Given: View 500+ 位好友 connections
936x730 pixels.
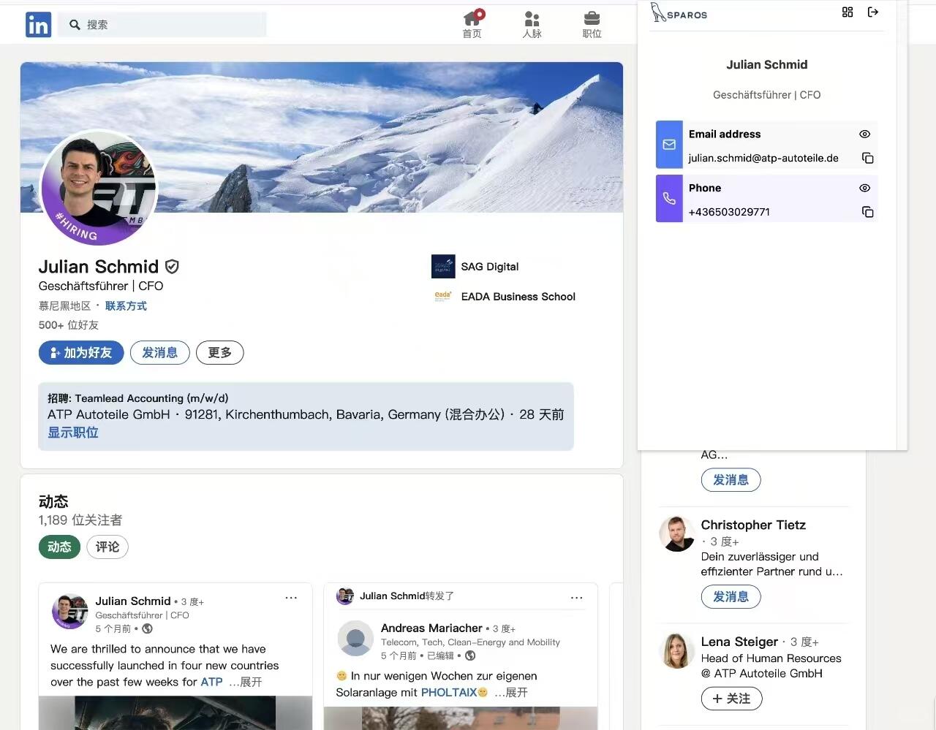Looking at the screenshot, I should click(x=69, y=325).
